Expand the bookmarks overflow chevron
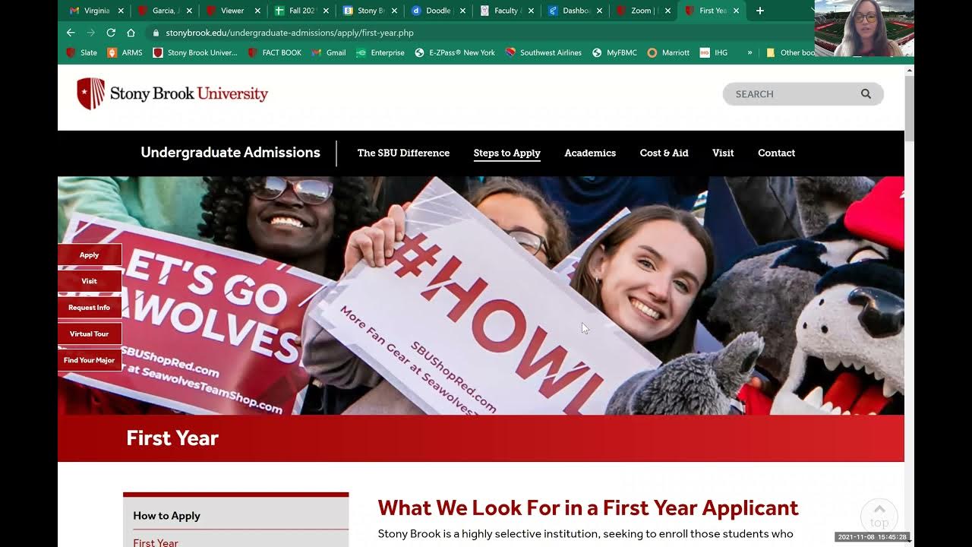 750,52
